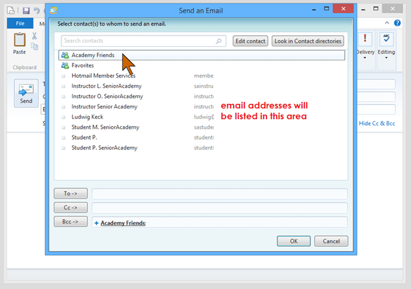Image resolution: width=411 pixels, height=289 pixels.
Task: Click Look in Contact directories button
Action: click(308, 41)
